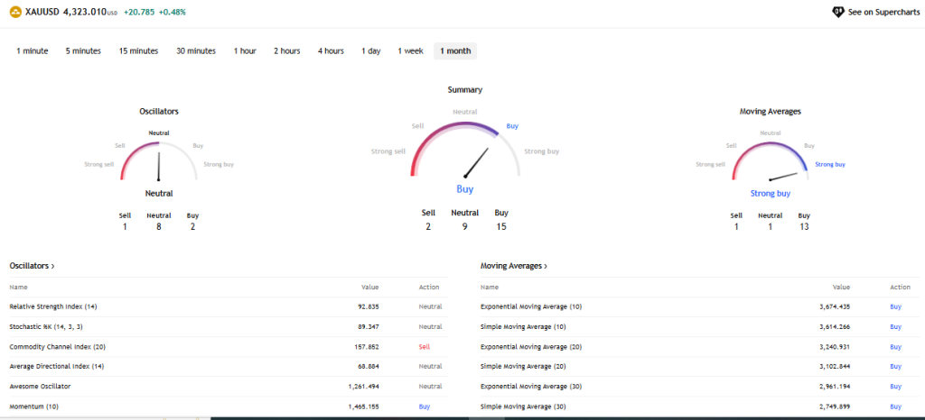Click the Value column header in Oscillators table
Viewport: 925px width, 420px height.
click(x=369, y=287)
